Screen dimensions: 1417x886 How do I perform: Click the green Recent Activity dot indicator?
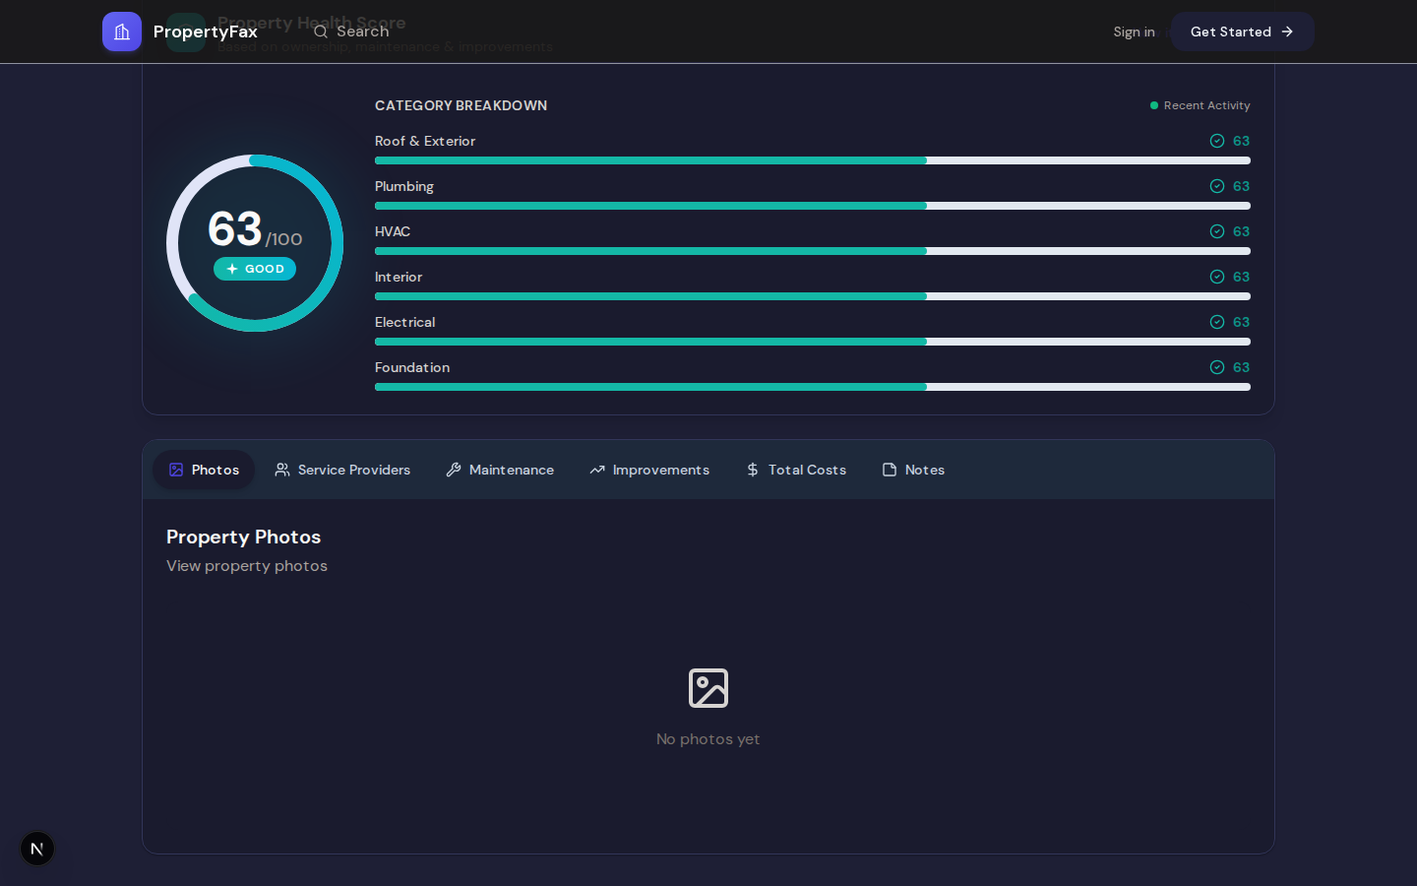click(x=1154, y=105)
